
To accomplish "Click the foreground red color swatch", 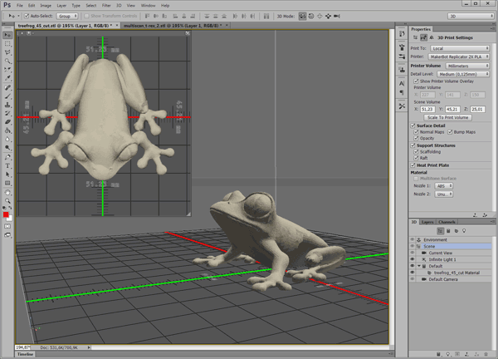I will point(5,214).
